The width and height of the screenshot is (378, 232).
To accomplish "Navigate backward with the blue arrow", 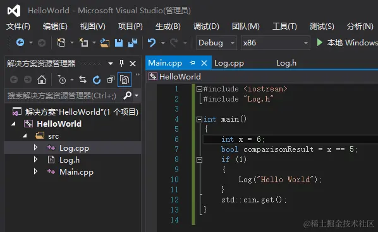I will (20, 43).
